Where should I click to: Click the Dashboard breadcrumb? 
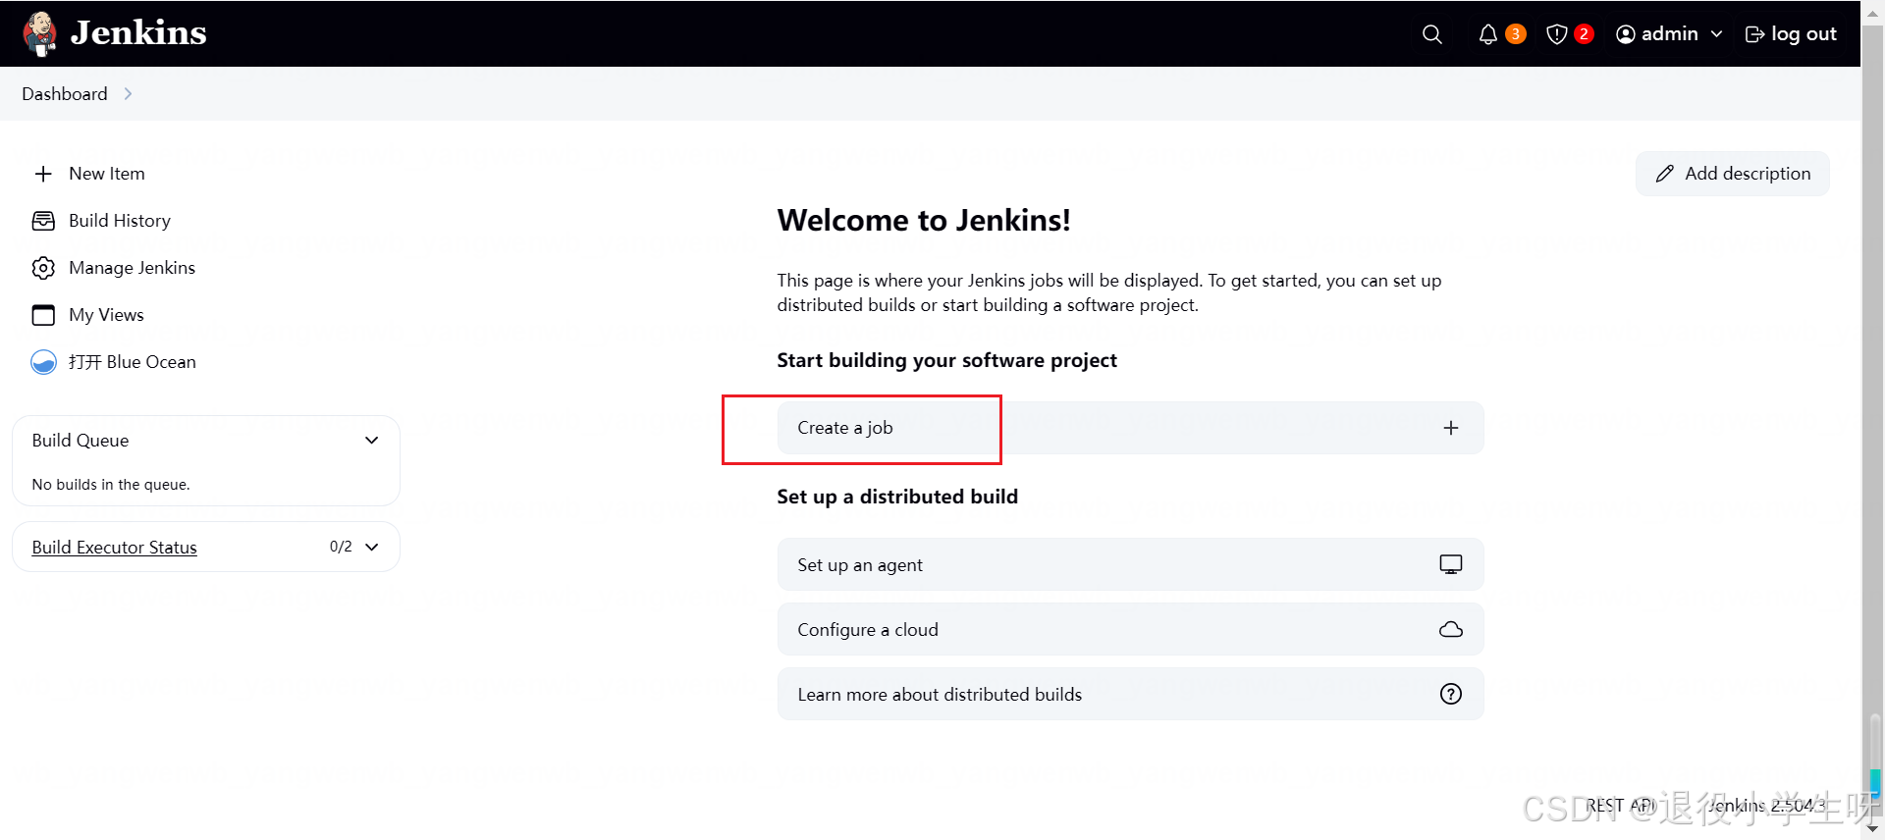pos(65,94)
